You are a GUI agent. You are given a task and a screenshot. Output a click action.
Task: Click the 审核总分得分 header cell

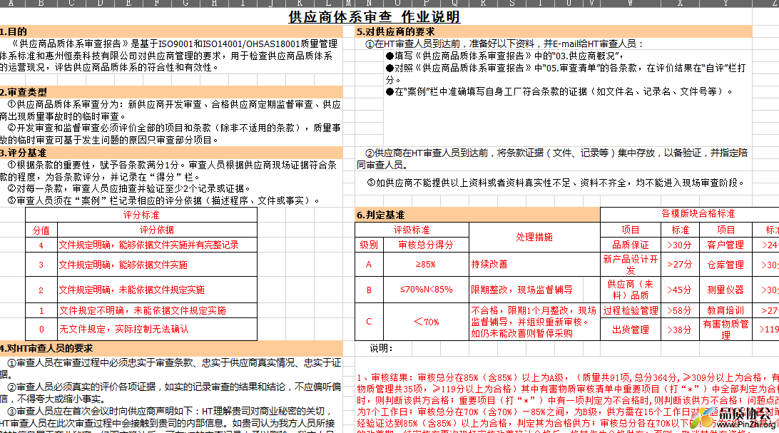(x=426, y=245)
